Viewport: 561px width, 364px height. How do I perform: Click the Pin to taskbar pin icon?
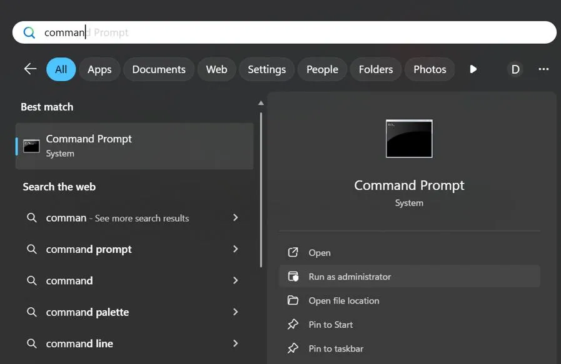(293, 348)
